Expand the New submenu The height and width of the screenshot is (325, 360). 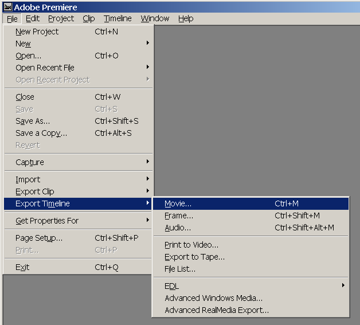coord(78,44)
